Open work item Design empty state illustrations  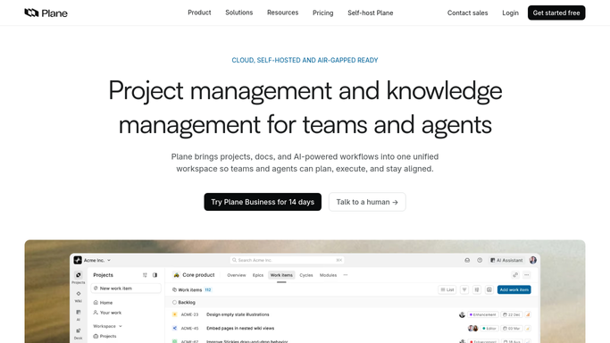click(238, 314)
